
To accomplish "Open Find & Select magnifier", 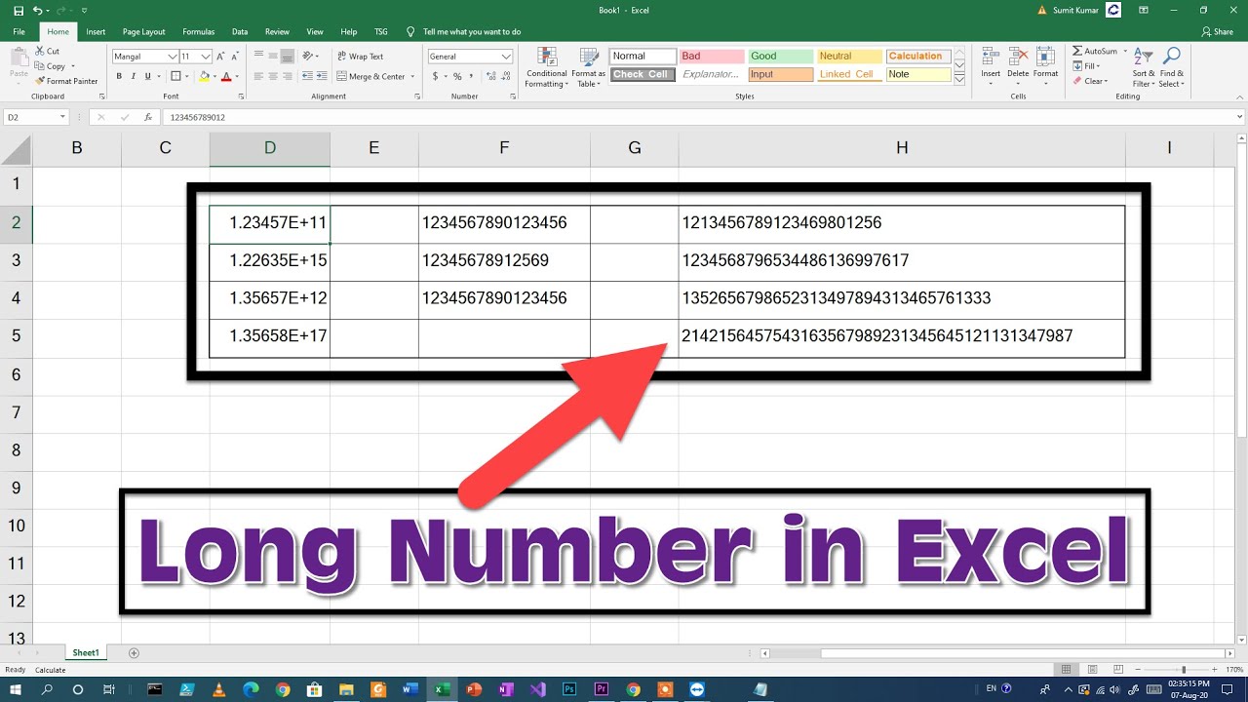I will pos(1172,66).
